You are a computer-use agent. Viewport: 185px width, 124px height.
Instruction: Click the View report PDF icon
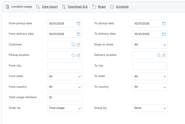pos(38,7)
